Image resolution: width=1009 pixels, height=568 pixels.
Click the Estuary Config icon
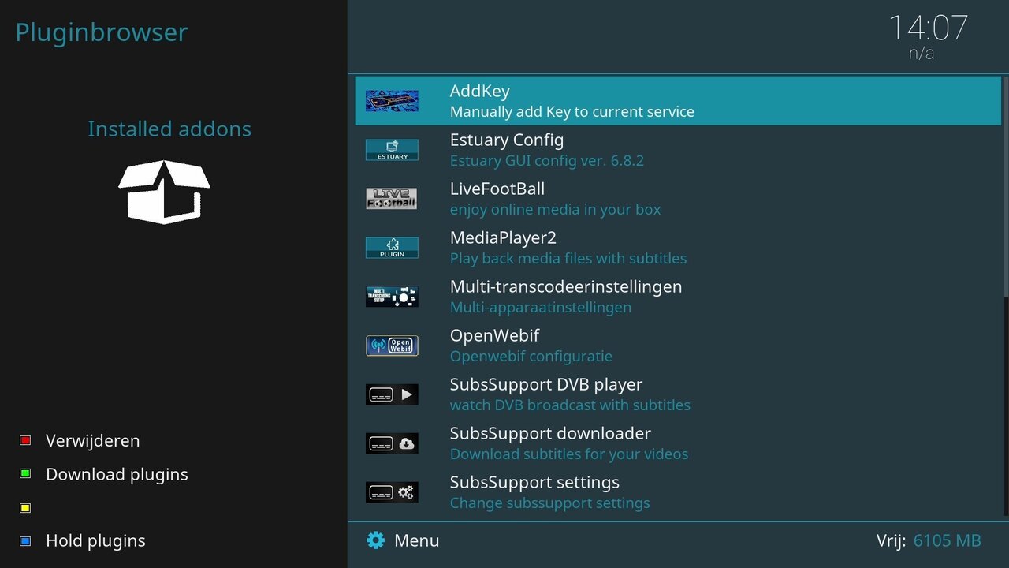[x=392, y=150]
